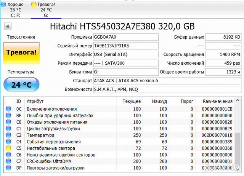Click the buffer size field 8192 KB
Viewport: 244px width, 176px height.
(x=223, y=37)
